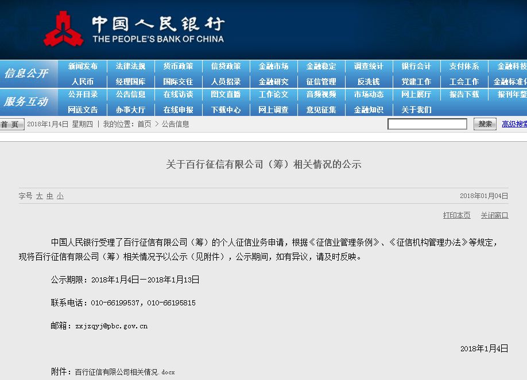The height and width of the screenshot is (380, 527).
Task: Open the 信贷政策 menu item
Action: point(226,66)
